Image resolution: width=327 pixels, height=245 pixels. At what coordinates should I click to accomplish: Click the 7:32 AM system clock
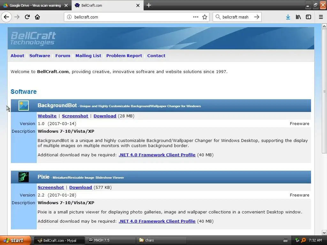tap(315, 240)
